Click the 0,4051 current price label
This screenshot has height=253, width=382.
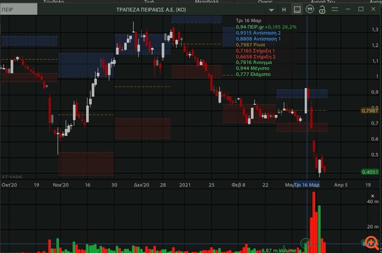coord(369,173)
